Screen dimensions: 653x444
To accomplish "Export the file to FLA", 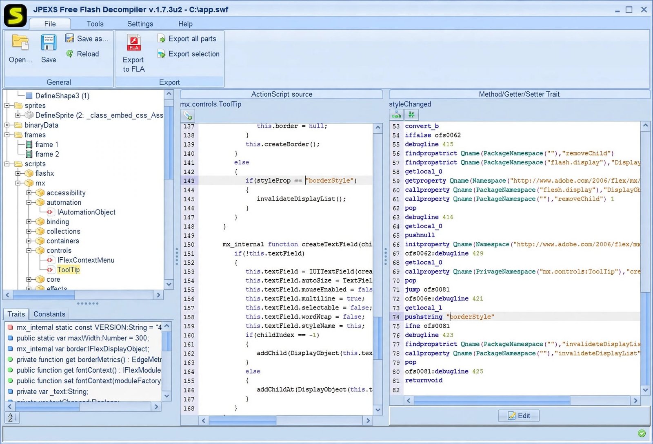I will point(133,54).
